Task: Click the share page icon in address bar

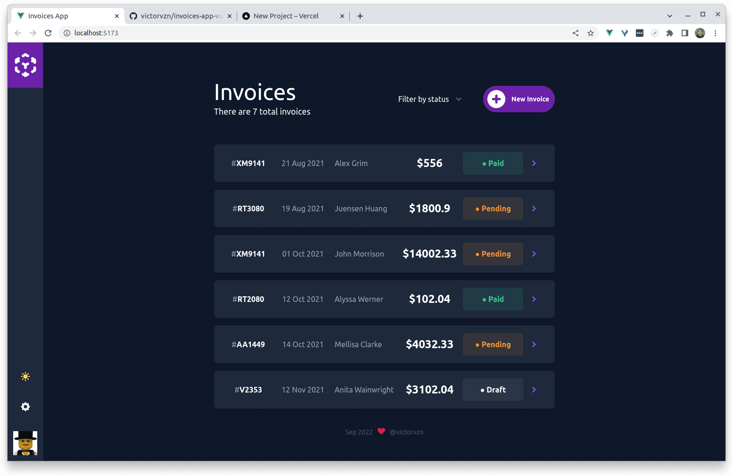Action: tap(576, 33)
